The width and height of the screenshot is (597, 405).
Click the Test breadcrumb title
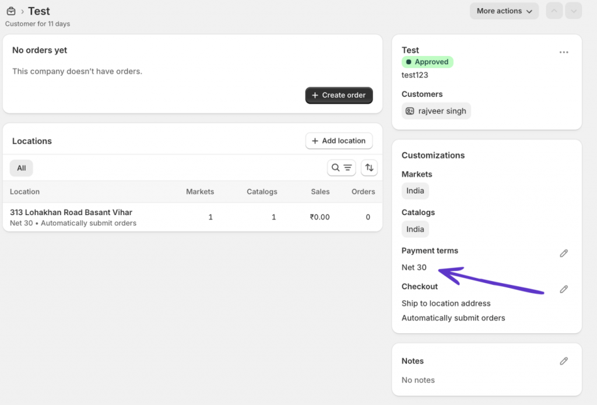[38, 10]
